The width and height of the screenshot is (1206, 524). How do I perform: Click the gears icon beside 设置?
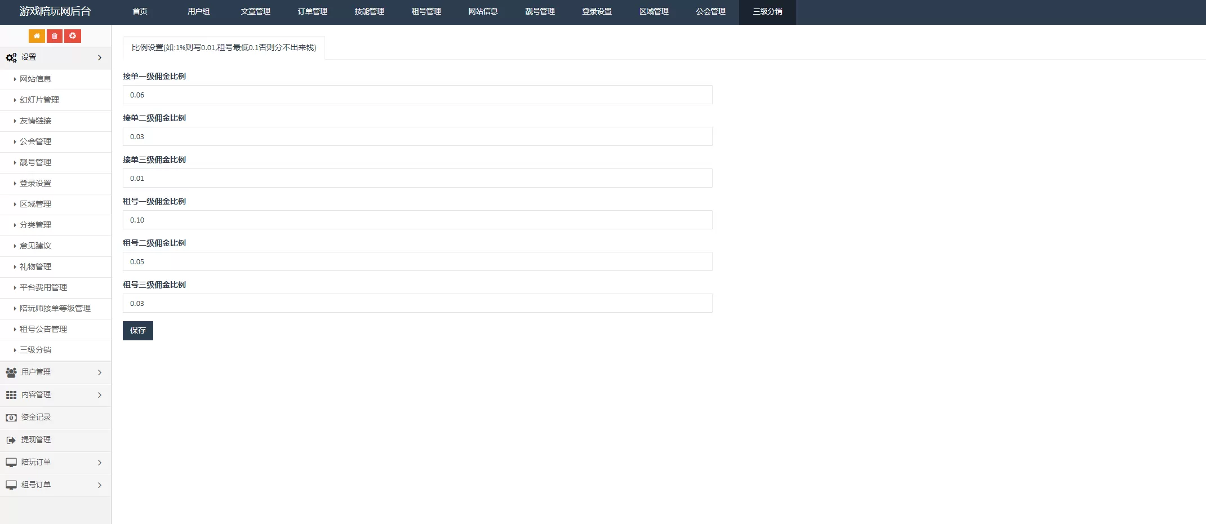11,57
